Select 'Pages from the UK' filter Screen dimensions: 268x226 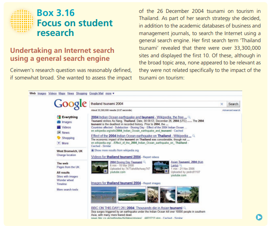(68, 167)
